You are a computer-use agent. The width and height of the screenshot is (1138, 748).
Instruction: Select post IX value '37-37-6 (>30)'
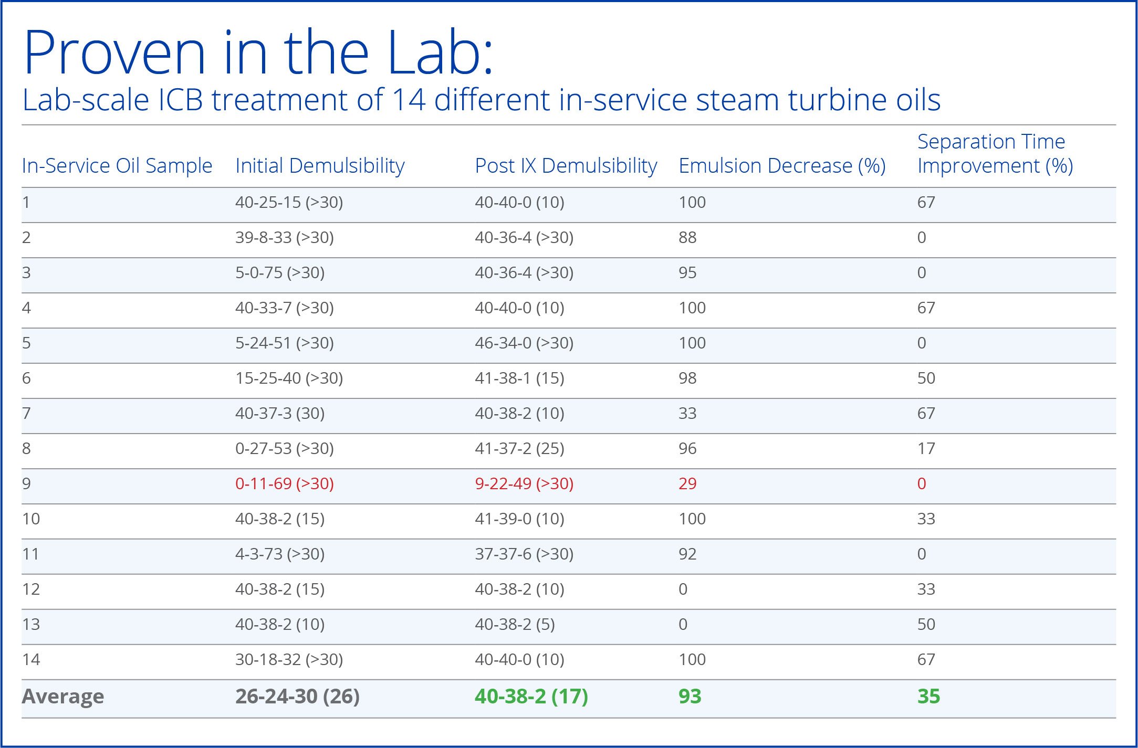[x=524, y=554]
